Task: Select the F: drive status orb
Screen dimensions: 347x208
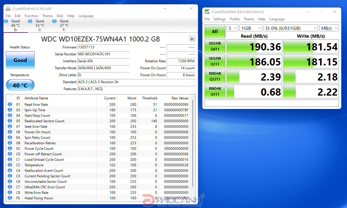Action: (54, 21)
